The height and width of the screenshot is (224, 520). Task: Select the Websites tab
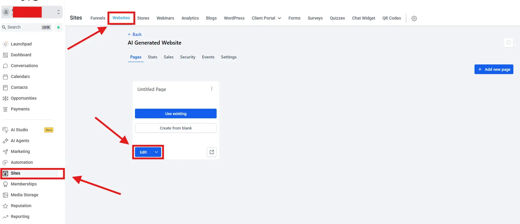pyautogui.click(x=121, y=18)
